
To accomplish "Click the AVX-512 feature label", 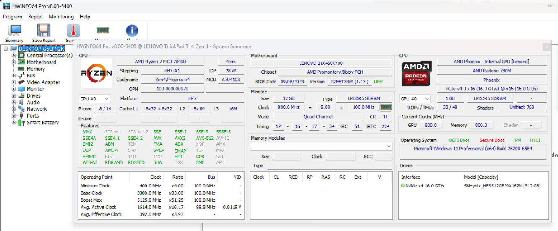I will point(205,138).
